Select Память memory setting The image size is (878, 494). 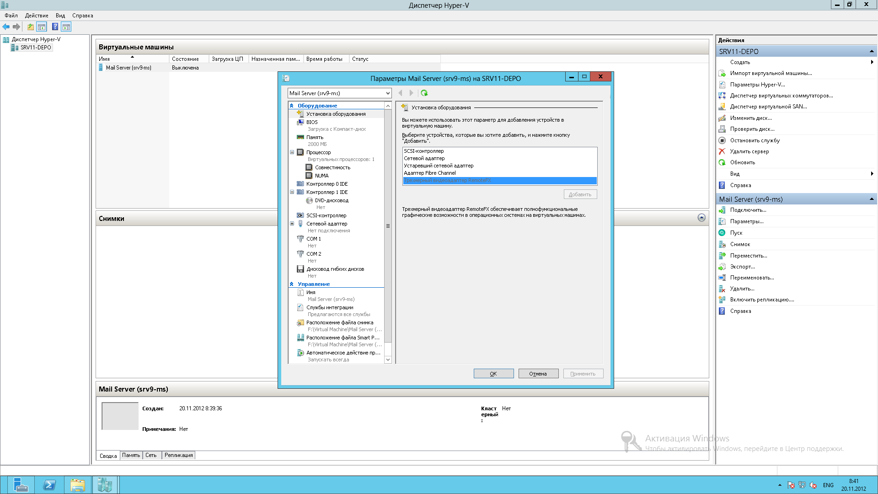[x=315, y=137]
